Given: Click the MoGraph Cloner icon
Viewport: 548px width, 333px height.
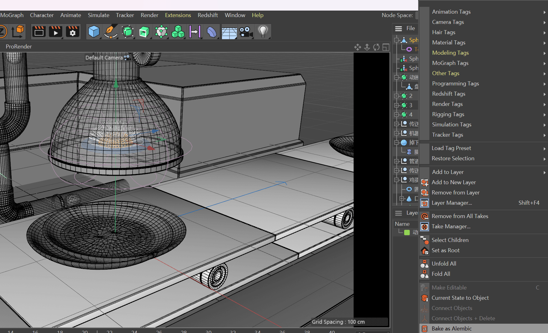Looking at the screenshot, I should [178, 32].
